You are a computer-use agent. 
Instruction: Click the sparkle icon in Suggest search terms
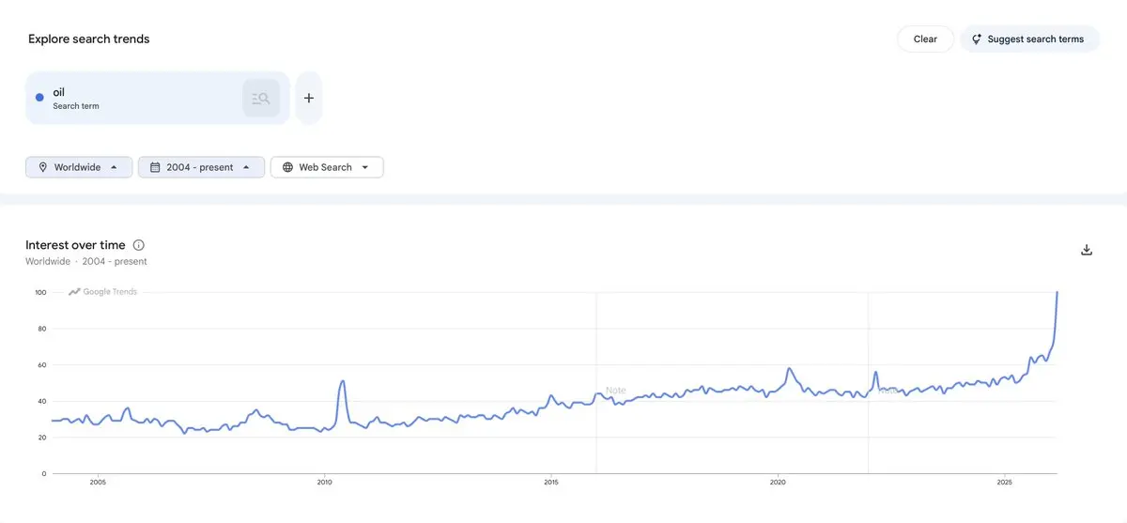click(977, 39)
